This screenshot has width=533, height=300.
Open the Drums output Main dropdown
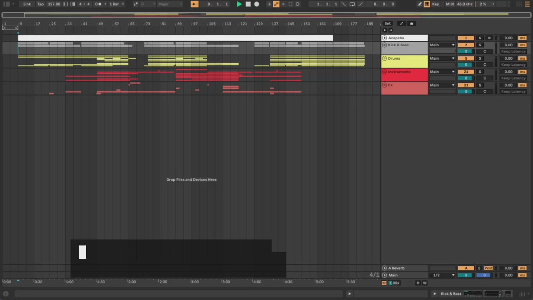tap(442, 58)
